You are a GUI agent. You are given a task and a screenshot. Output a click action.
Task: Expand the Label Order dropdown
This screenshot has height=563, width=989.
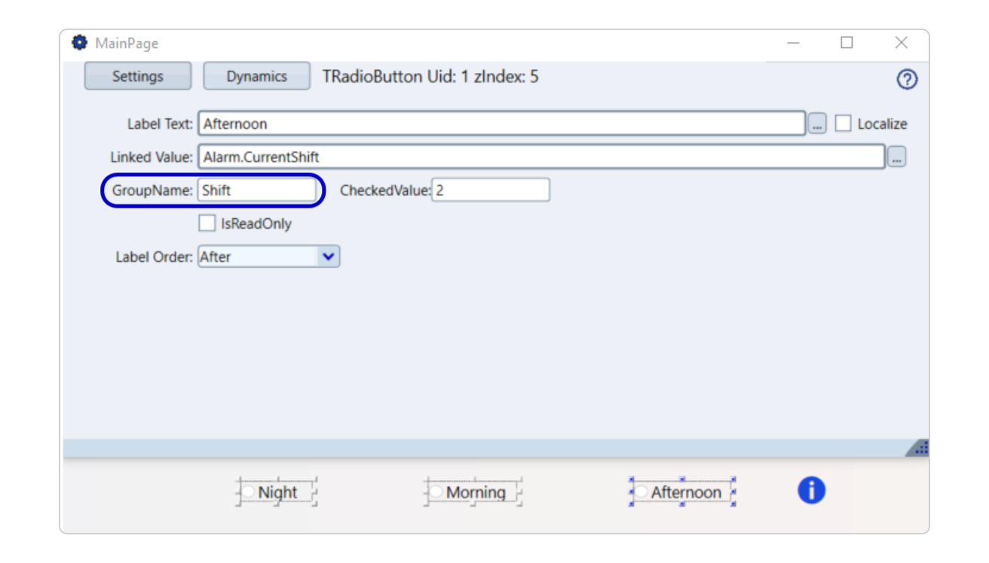pos(328,257)
